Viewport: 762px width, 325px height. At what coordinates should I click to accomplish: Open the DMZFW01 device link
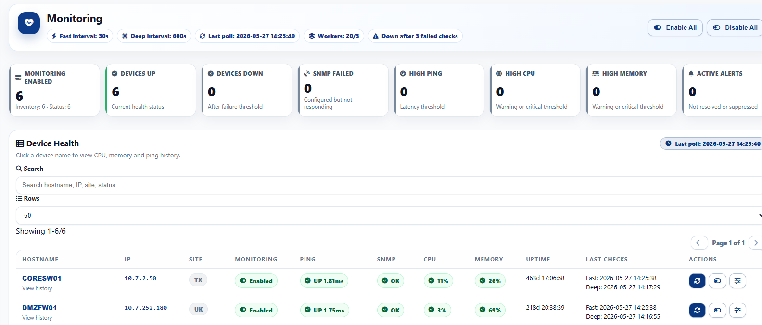point(39,308)
